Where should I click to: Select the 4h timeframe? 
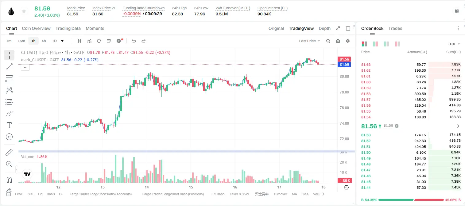coord(44,41)
